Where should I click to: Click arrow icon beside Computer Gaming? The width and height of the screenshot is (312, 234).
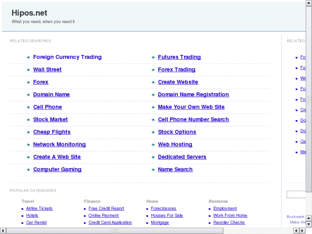[x=28, y=170]
